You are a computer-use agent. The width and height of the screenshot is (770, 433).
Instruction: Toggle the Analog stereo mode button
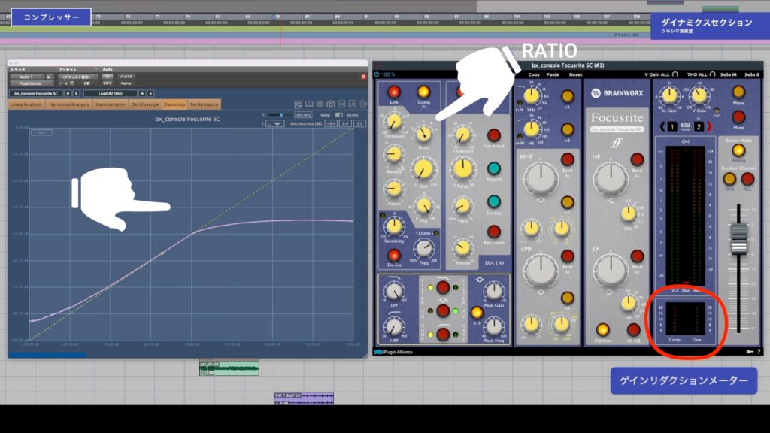click(x=738, y=150)
